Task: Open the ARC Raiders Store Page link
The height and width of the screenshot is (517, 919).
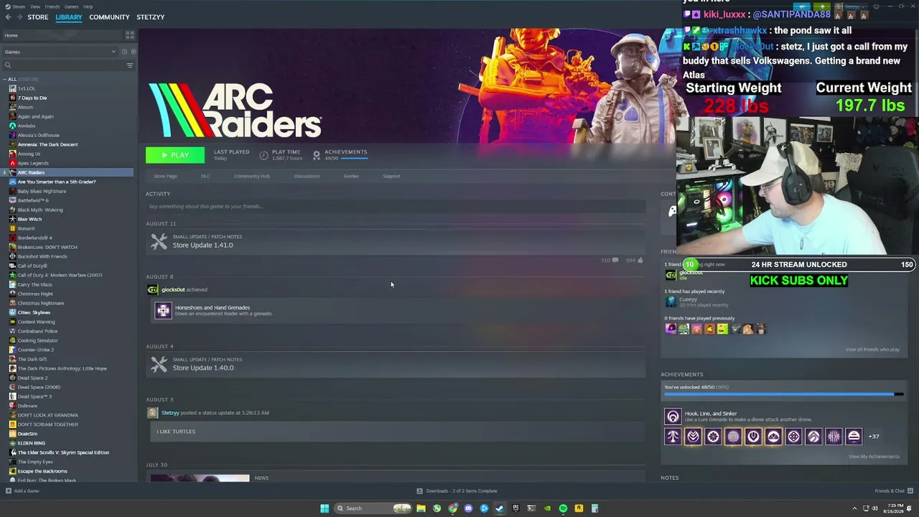Action: pos(165,176)
